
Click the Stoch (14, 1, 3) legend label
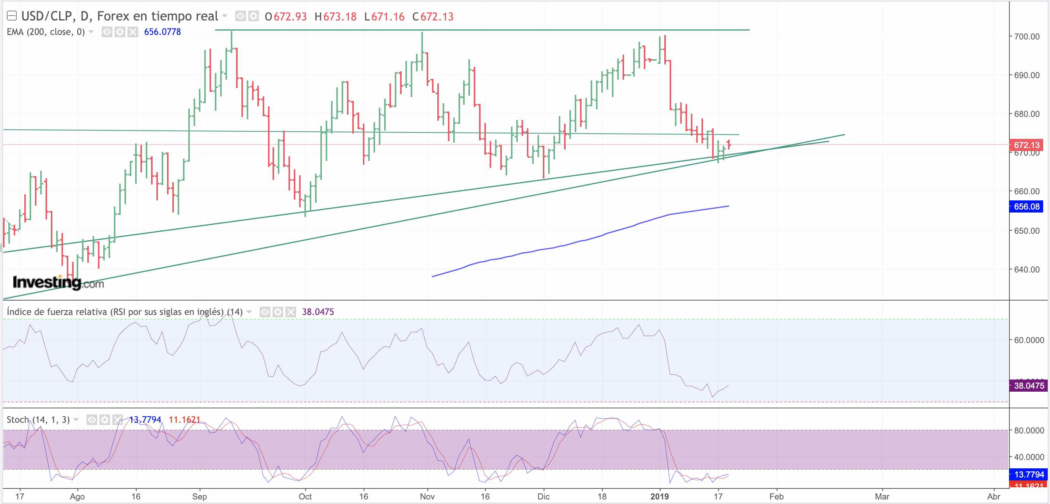pyautogui.click(x=38, y=420)
